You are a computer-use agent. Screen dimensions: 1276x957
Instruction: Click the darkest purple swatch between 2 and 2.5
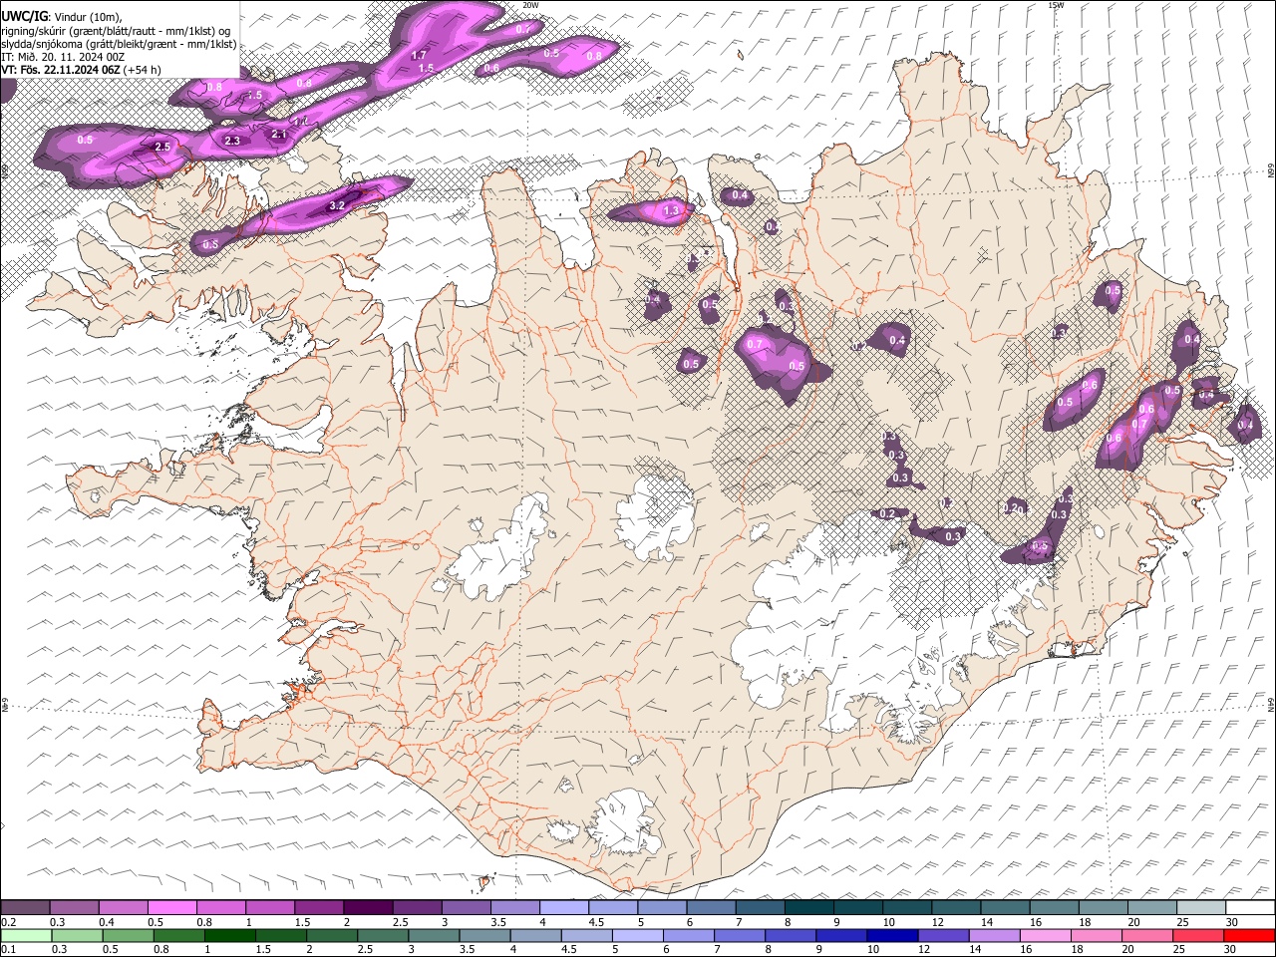click(x=367, y=907)
